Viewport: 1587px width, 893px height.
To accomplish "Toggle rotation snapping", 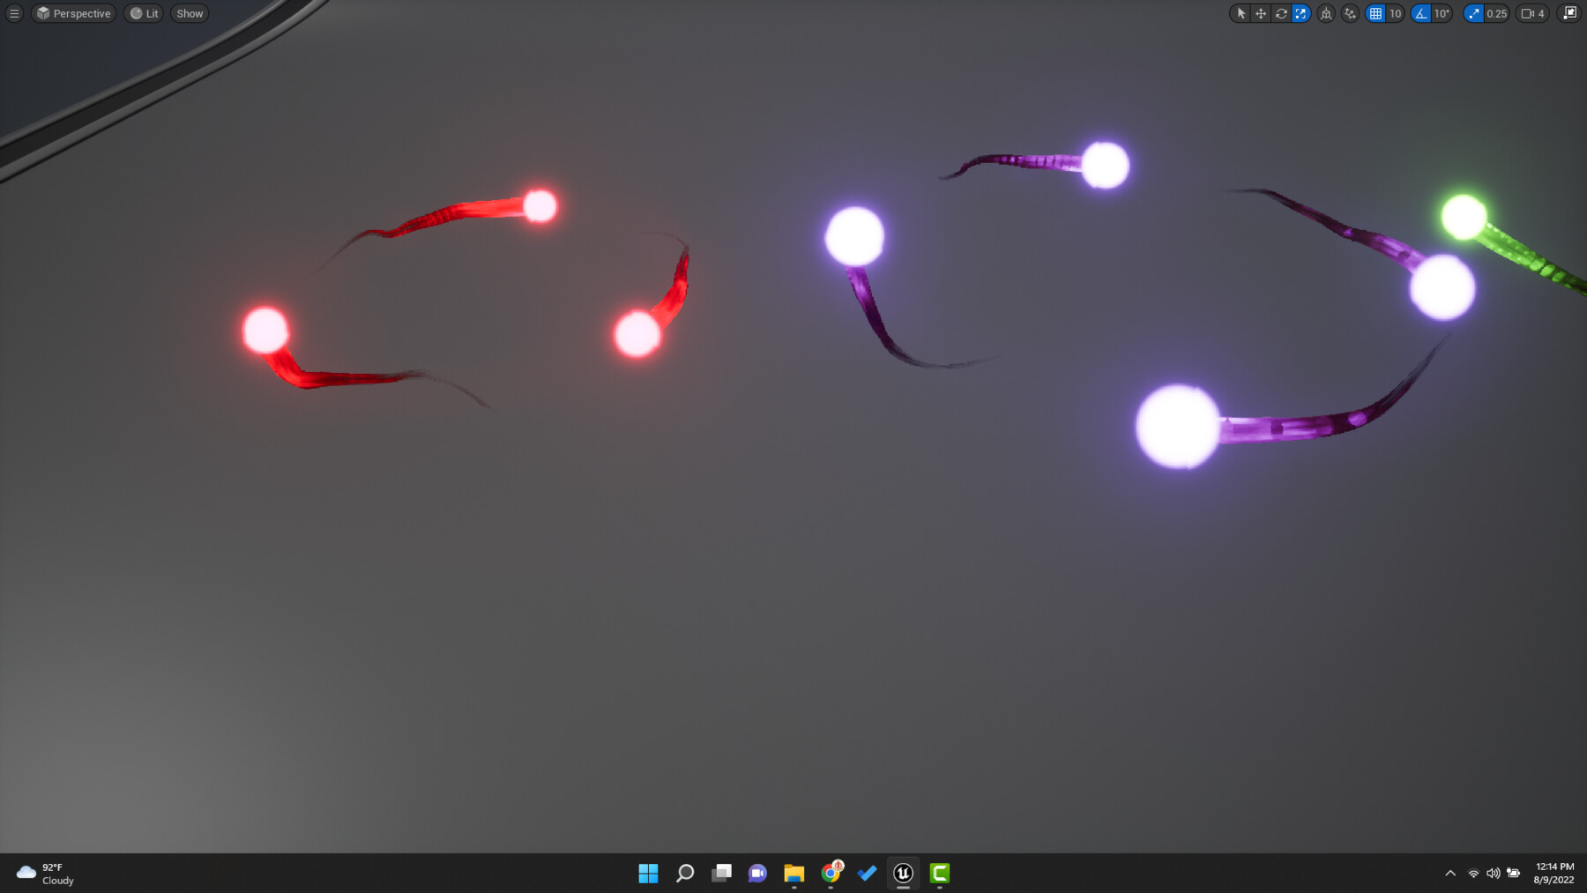I will tap(1419, 13).
